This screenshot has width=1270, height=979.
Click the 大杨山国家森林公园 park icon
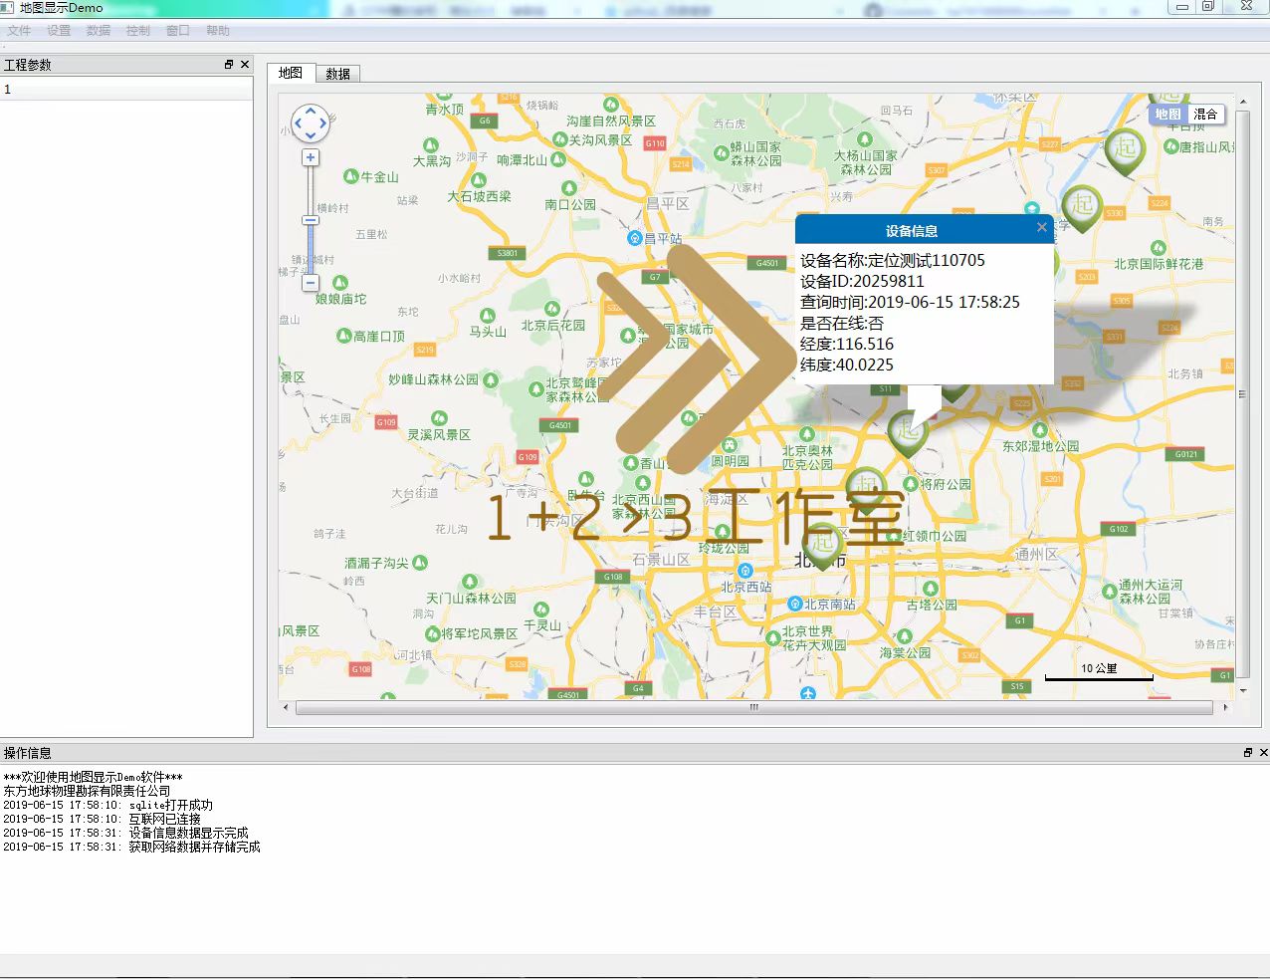click(865, 139)
